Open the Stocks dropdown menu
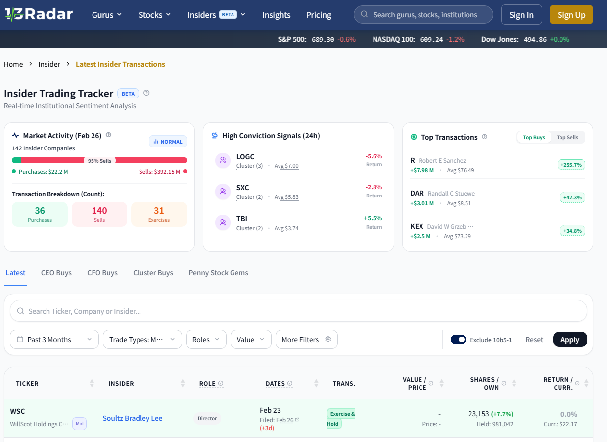 click(154, 15)
